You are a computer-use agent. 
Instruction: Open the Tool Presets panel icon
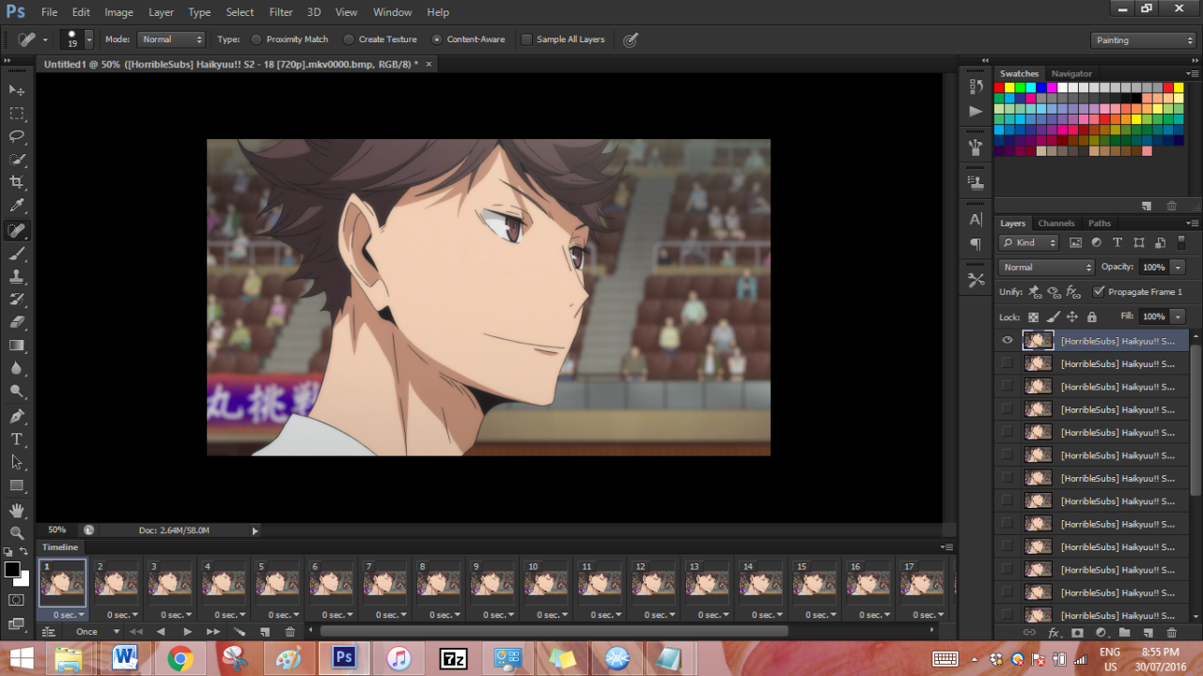[x=976, y=280]
